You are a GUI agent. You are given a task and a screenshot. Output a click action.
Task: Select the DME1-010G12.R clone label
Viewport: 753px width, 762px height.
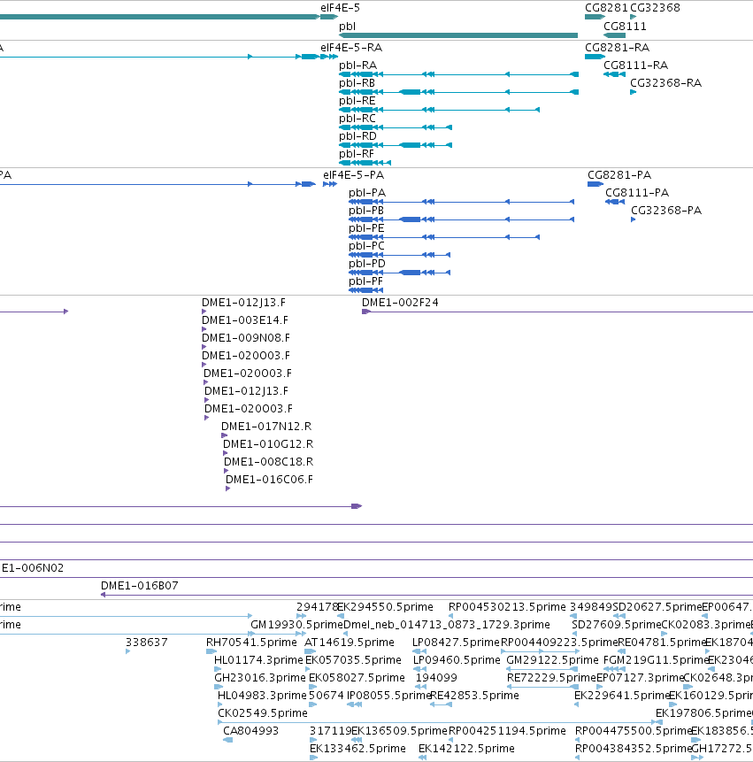[x=268, y=444]
